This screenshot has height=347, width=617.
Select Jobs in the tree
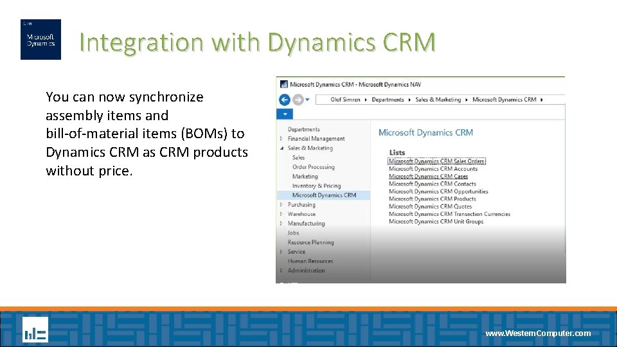[x=293, y=233]
